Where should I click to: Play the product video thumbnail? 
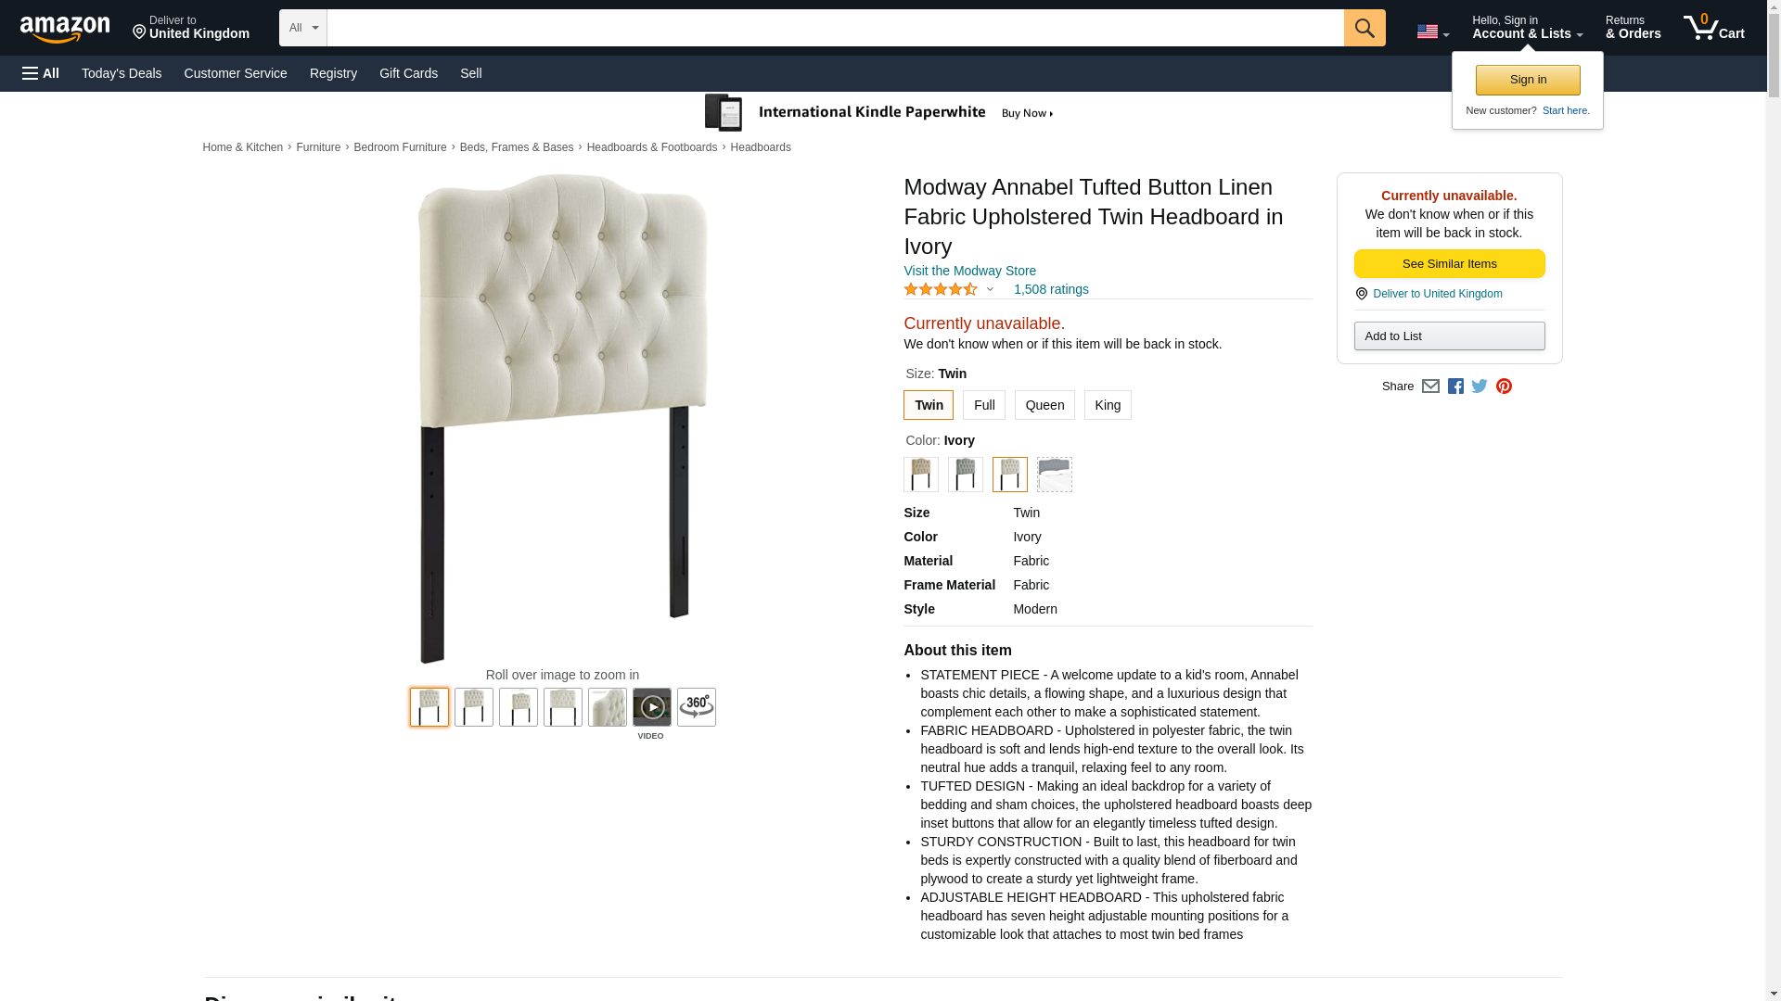point(651,707)
